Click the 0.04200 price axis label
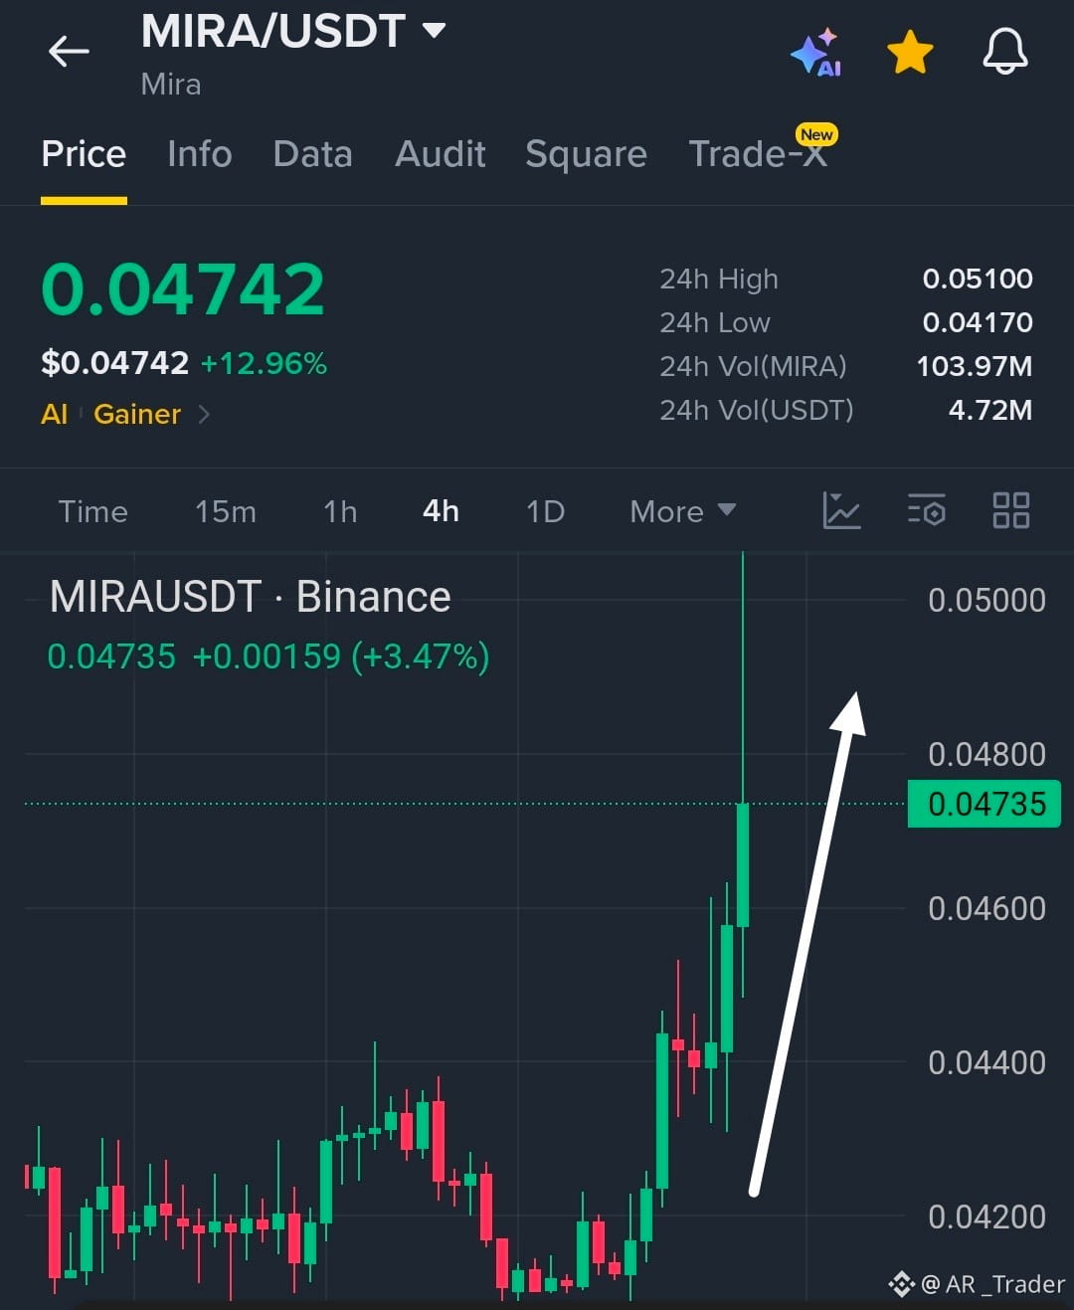Viewport: 1074px width, 1310px height. (986, 1216)
